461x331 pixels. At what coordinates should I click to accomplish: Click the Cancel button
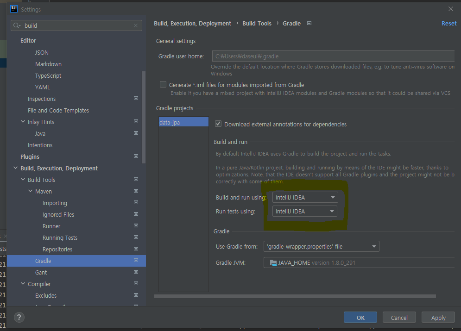[399, 318]
